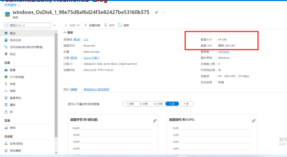287x157 pixels.
Task: Select the 12 小时 time range
Action: tap(158, 104)
